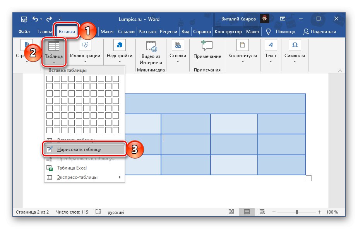This screenshot has width=358, height=229.
Task: Switch to the Конструктор tab
Action: coord(228,32)
